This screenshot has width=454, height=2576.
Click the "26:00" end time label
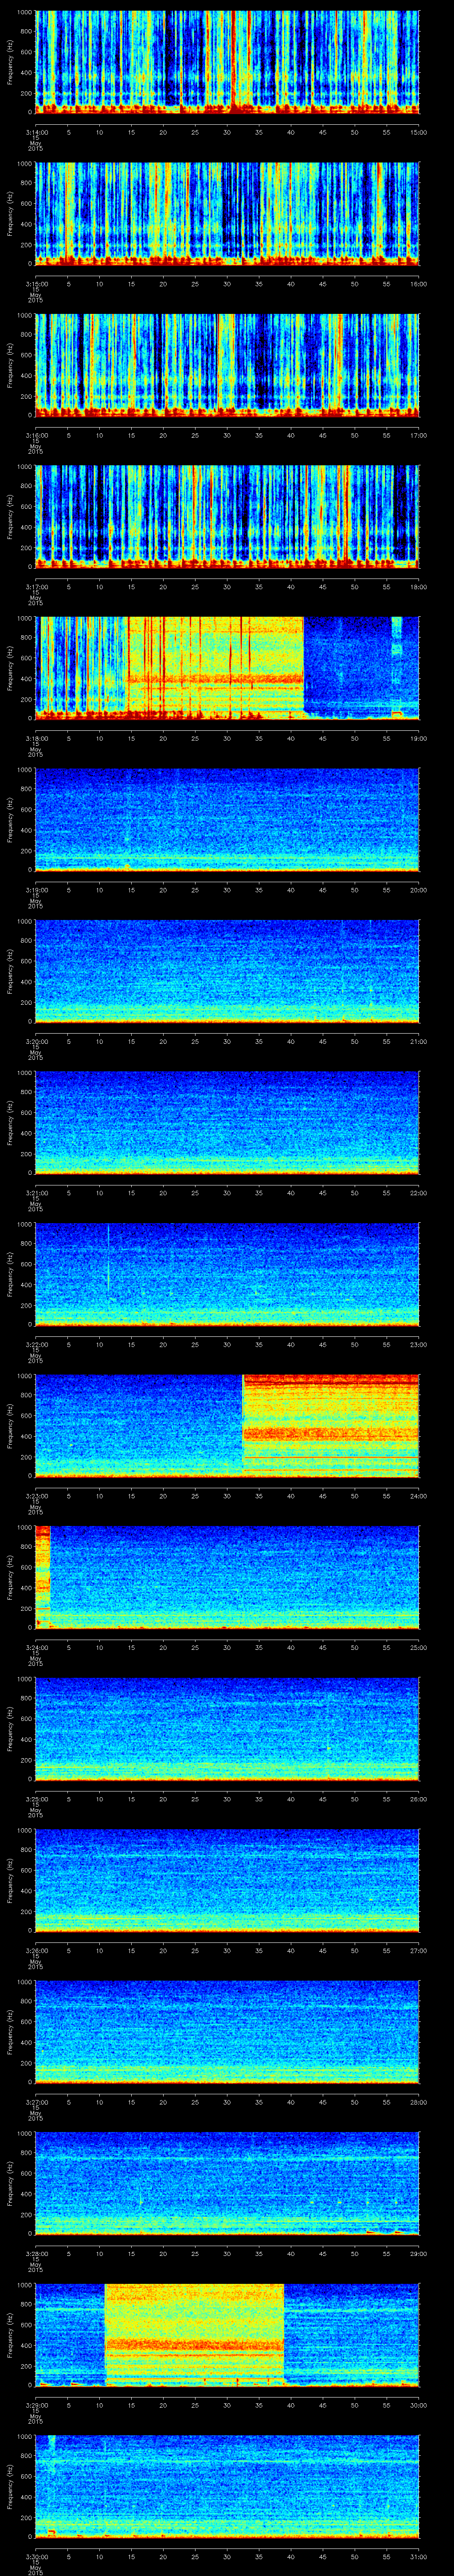tap(419, 1798)
